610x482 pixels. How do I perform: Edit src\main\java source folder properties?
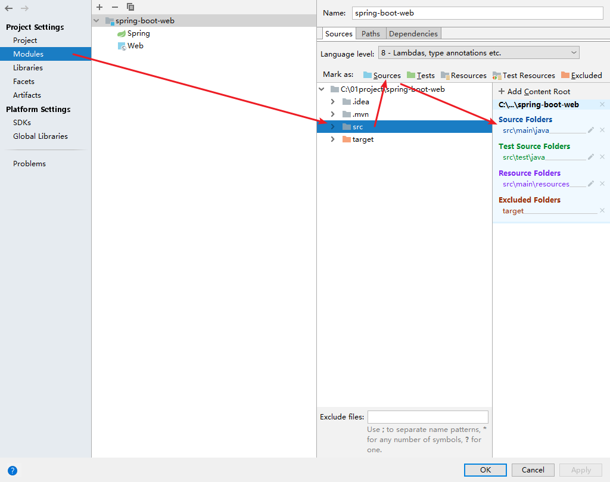[590, 130]
